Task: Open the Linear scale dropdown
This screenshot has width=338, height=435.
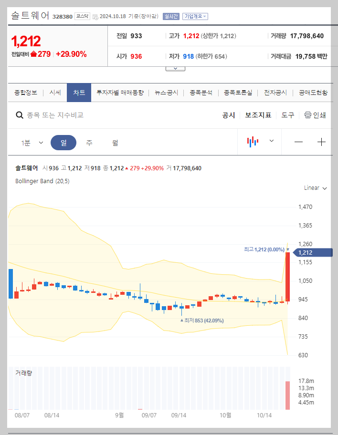Action: 315,188
